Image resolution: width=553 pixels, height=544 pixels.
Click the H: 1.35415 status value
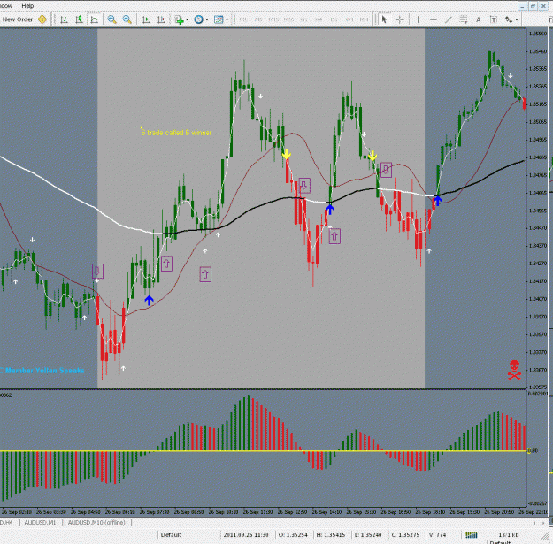(331, 535)
